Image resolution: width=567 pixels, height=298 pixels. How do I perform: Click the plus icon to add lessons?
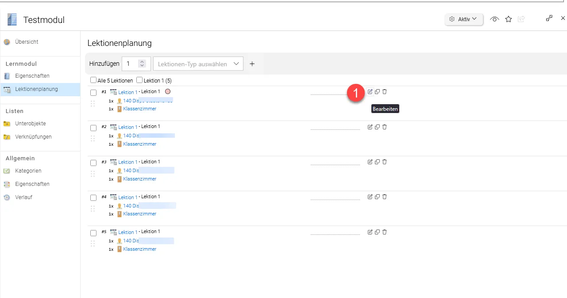252,64
